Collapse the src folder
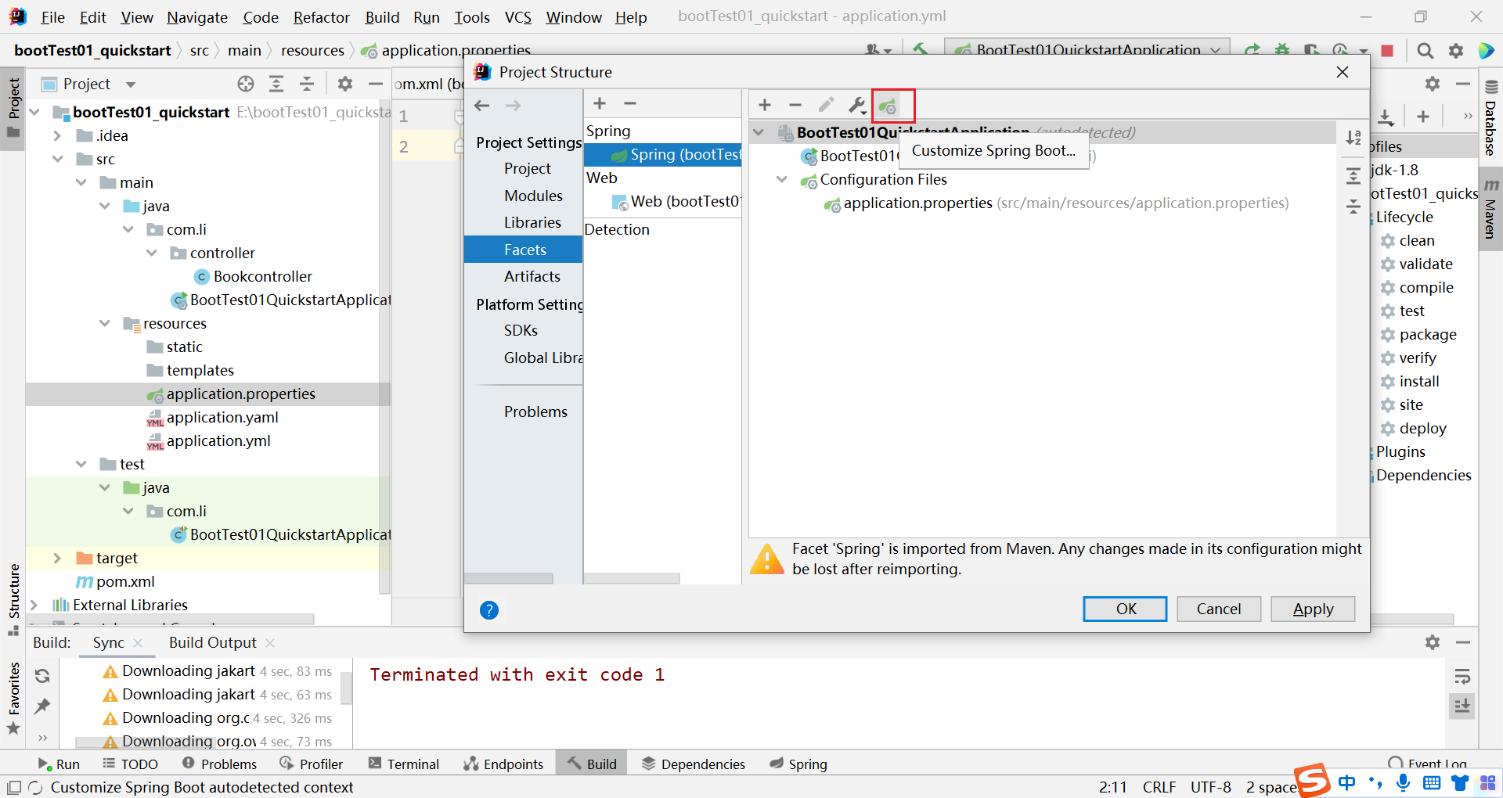The height and width of the screenshot is (798, 1503). point(57,159)
